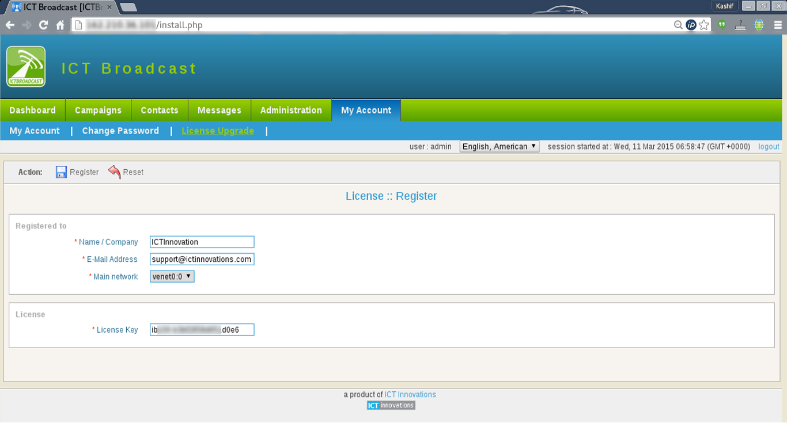The height and width of the screenshot is (442, 787).
Task: Go back with browser back arrow
Action: tap(10, 25)
